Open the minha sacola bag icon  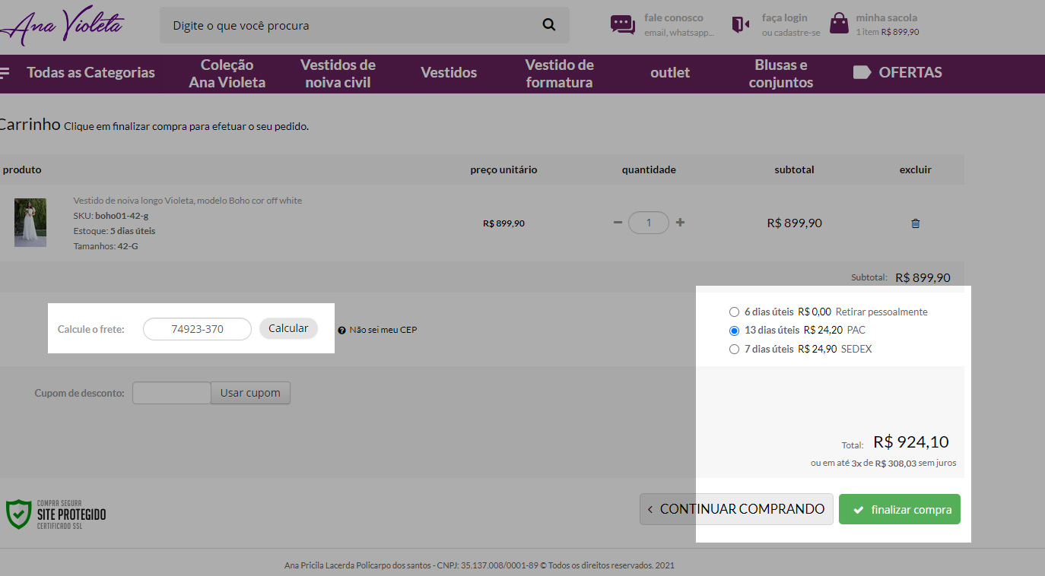[x=839, y=24]
